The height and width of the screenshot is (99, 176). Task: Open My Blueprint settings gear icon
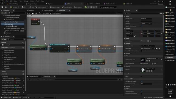[25, 39]
